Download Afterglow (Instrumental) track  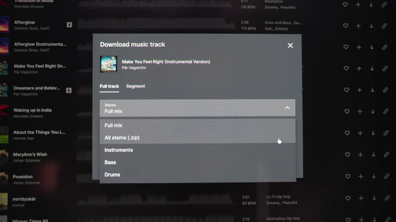click(371, 47)
